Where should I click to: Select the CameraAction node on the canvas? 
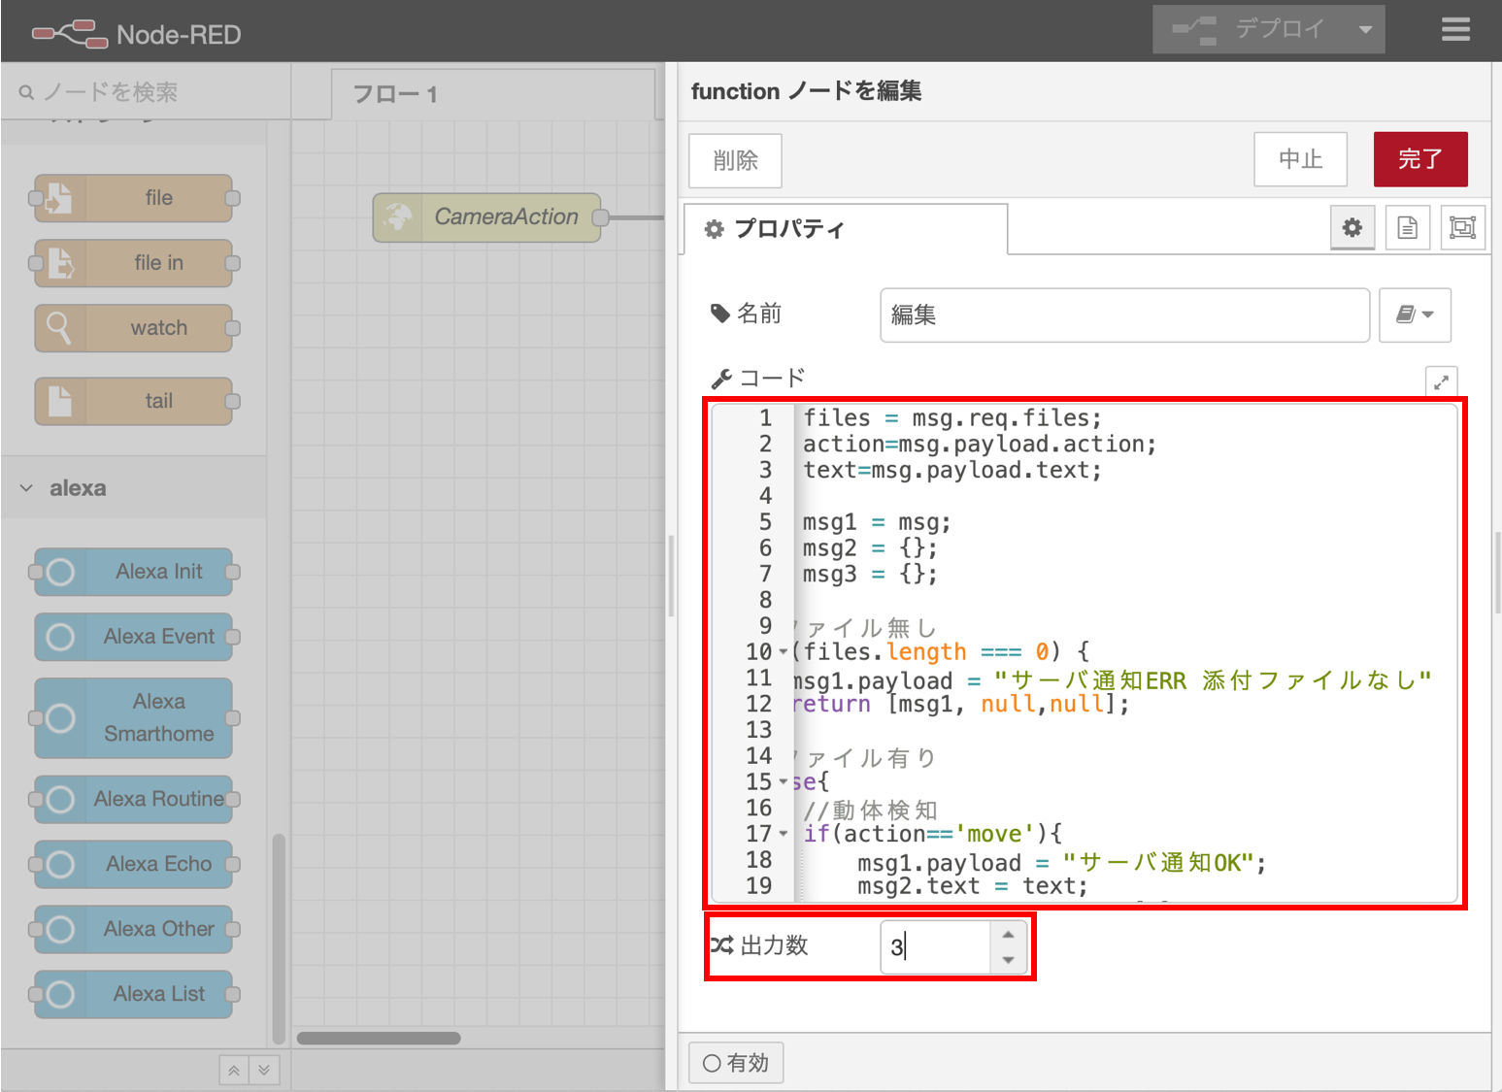pos(486,217)
